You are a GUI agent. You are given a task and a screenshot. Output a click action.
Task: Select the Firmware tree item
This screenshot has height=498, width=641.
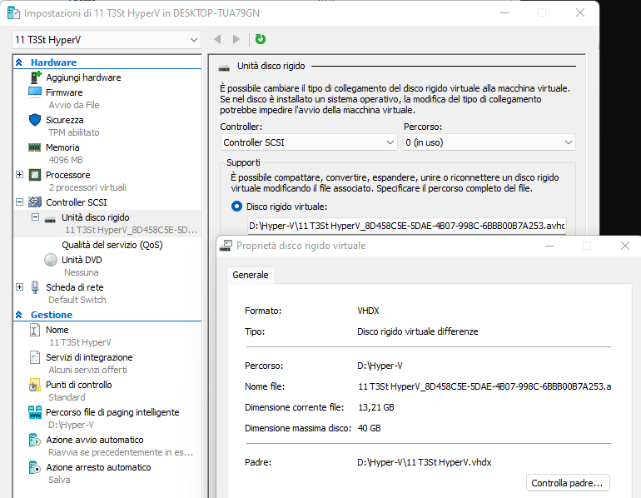click(x=64, y=92)
